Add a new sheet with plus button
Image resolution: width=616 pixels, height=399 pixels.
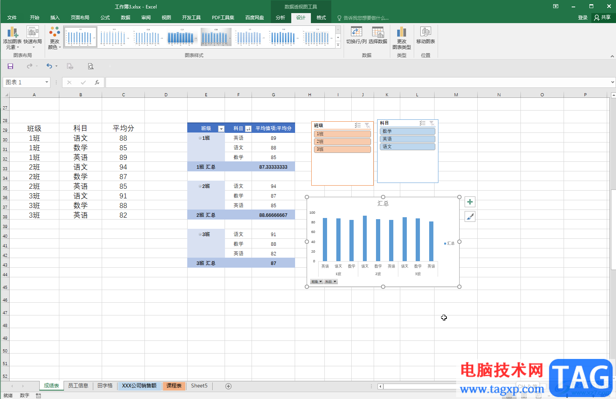[228, 386]
